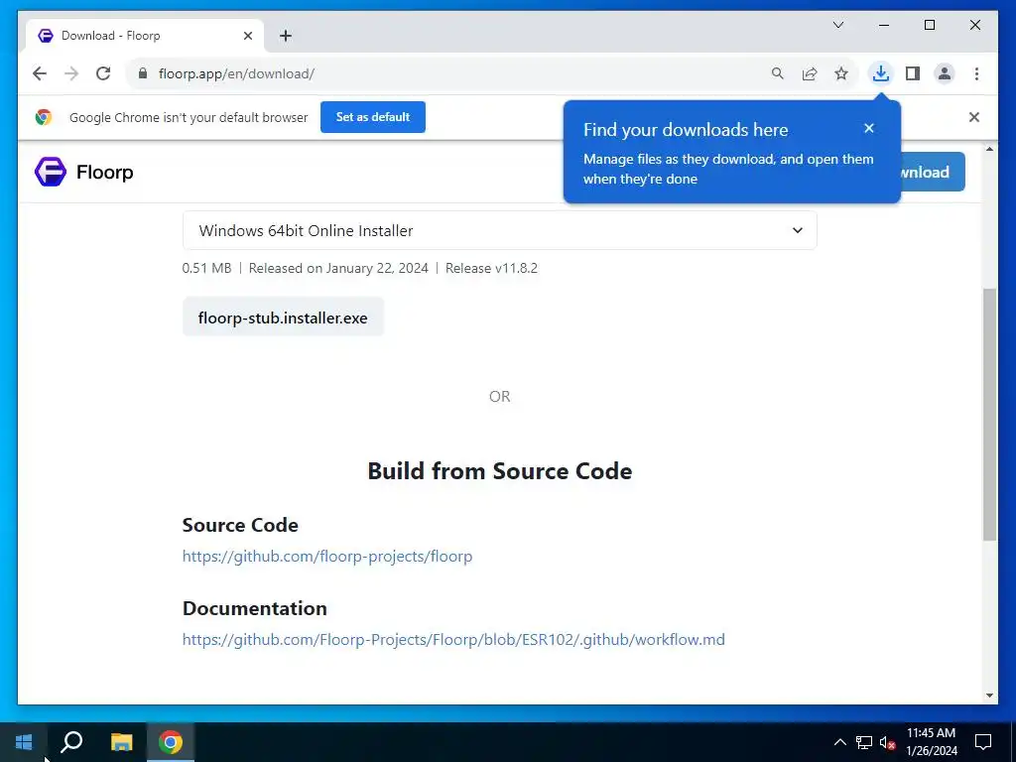Image resolution: width=1016 pixels, height=762 pixels.
Task: View site info via the padlock icon
Action: [x=143, y=73]
